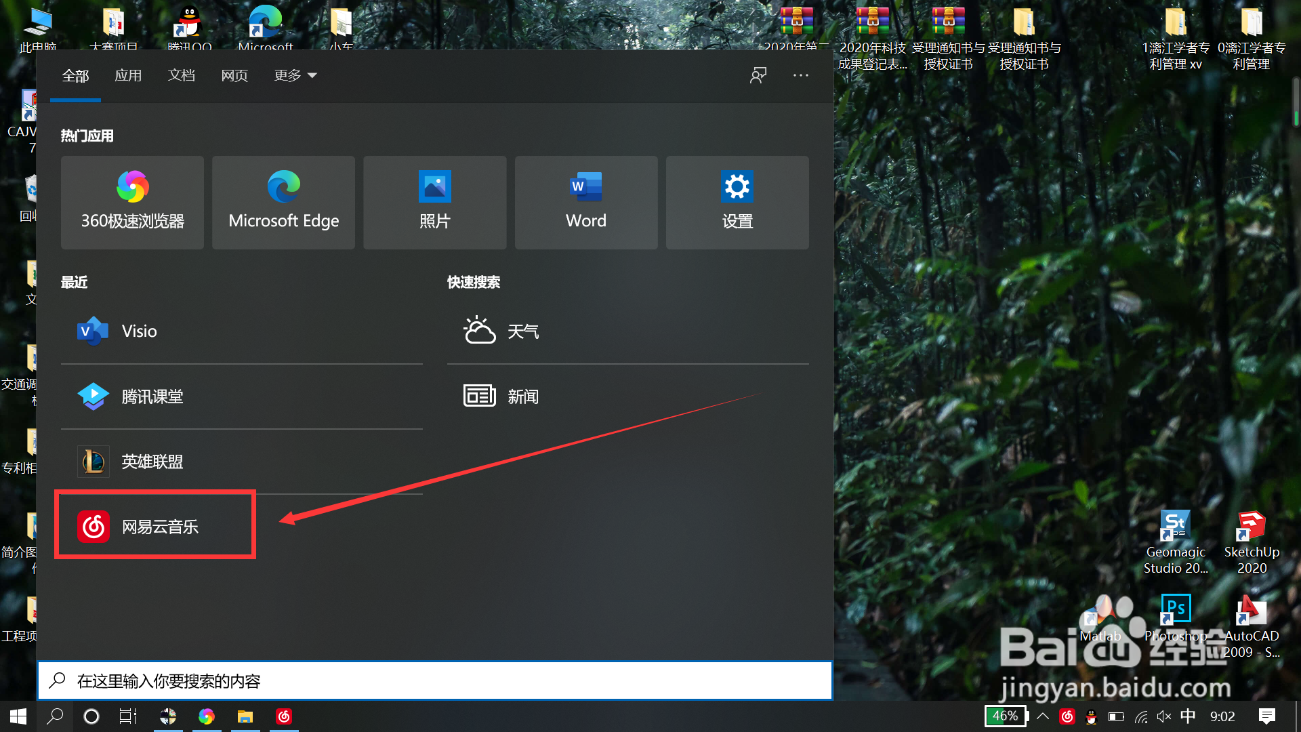Screen dimensions: 1301x732
Task: Select the 应用 search tab
Action: pos(128,75)
